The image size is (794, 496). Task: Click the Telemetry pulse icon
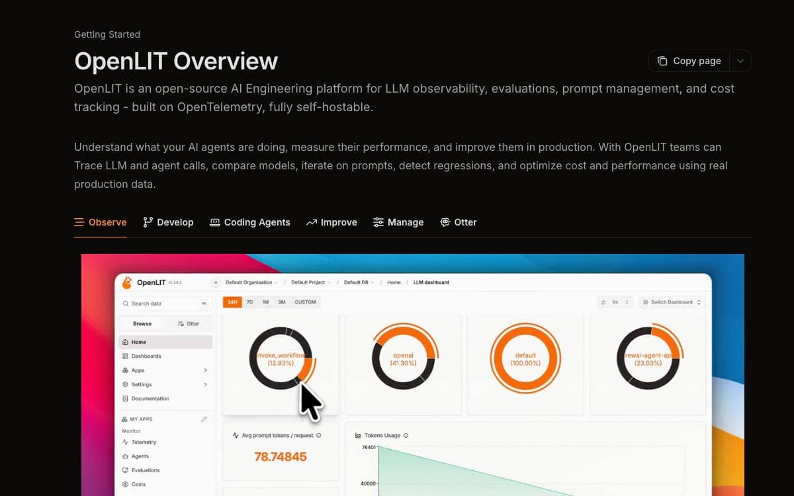point(126,442)
